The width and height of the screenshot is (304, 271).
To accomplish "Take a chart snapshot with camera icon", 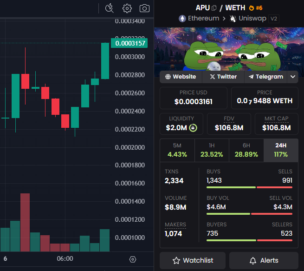I will 144,8.
